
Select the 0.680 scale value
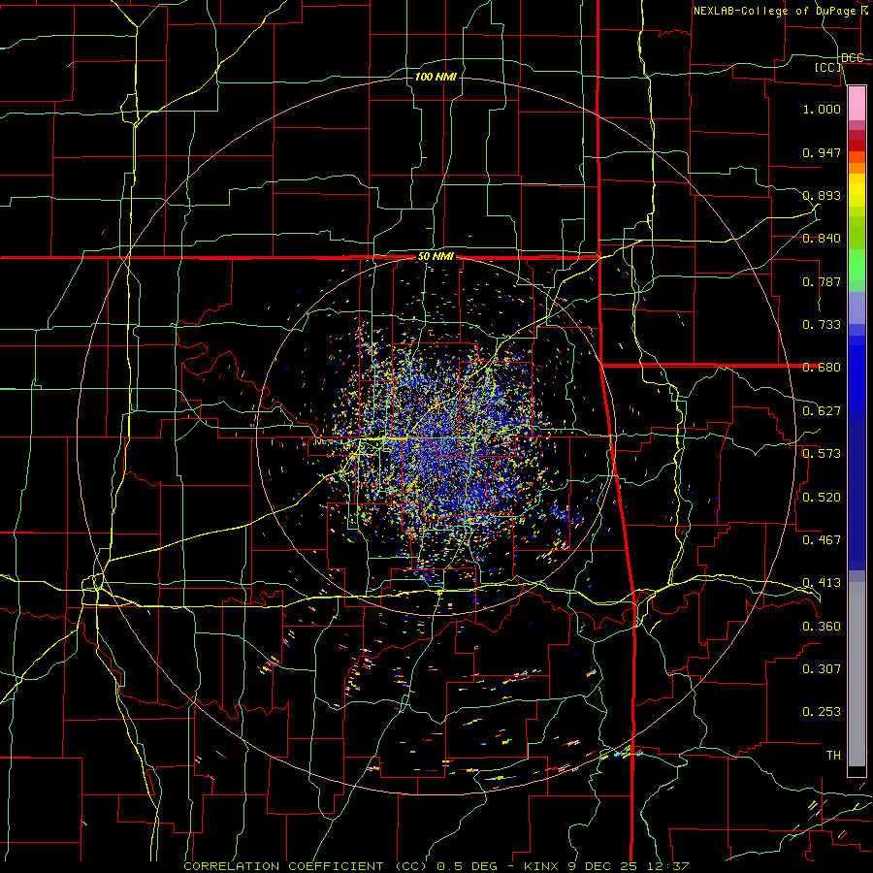(x=822, y=368)
